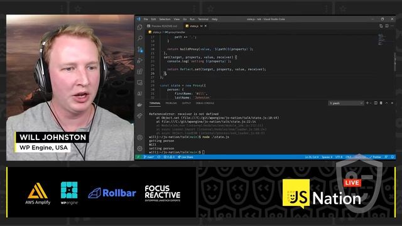Screen dimensions: 402x226
Task: Click 'ReferenceError: receiver is not defined' text
Action: (x=184, y=114)
